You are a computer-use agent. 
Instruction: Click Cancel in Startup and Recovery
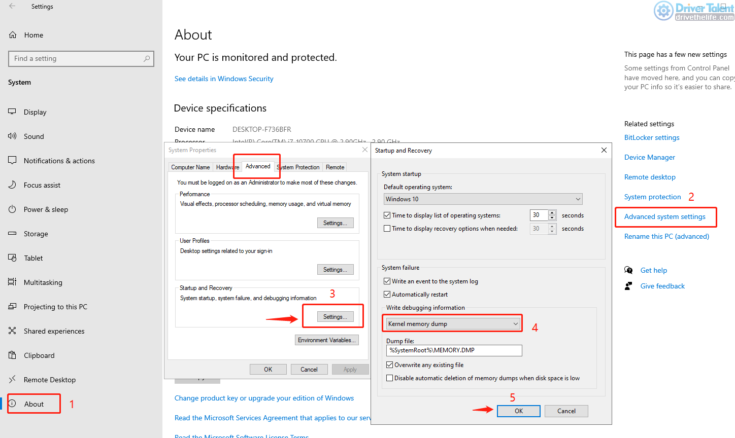566,411
